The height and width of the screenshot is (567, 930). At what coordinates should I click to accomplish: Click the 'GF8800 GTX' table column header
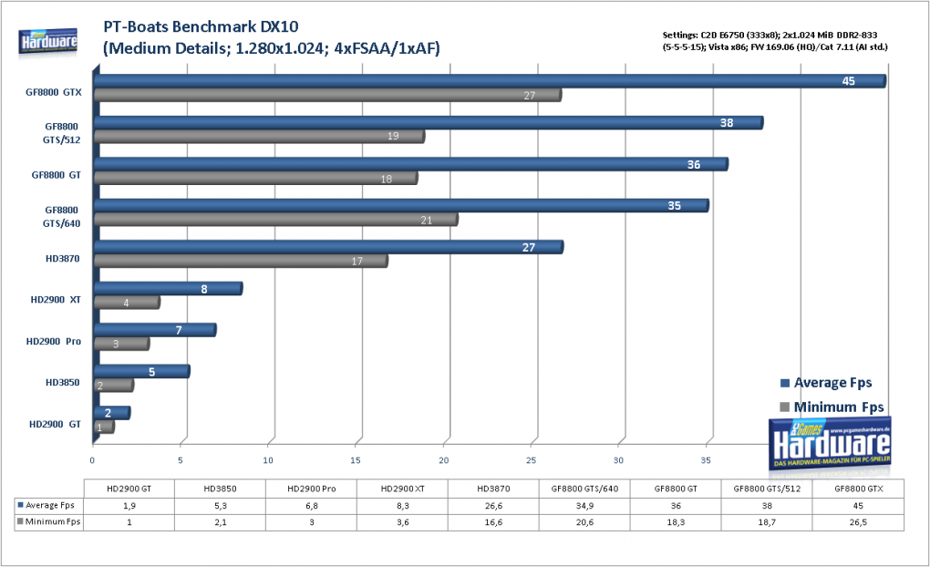coord(858,489)
